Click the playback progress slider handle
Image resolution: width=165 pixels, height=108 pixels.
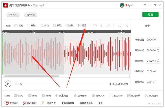(21, 84)
